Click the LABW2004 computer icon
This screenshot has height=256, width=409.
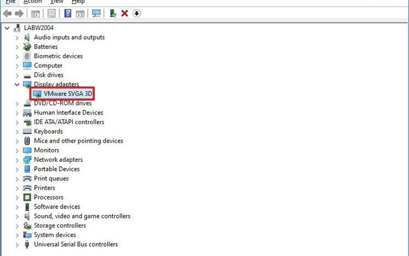coord(17,28)
